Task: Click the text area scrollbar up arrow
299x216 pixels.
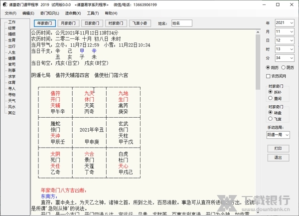Action: [258, 32]
